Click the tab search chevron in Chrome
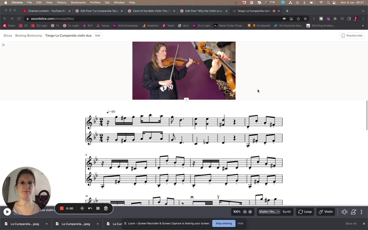The width and height of the screenshot is (368, 230). [x=363, y=11]
